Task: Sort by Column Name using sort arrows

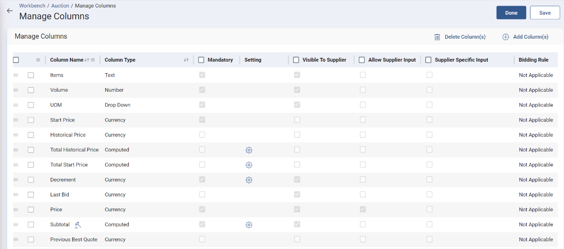Action: click(x=87, y=60)
